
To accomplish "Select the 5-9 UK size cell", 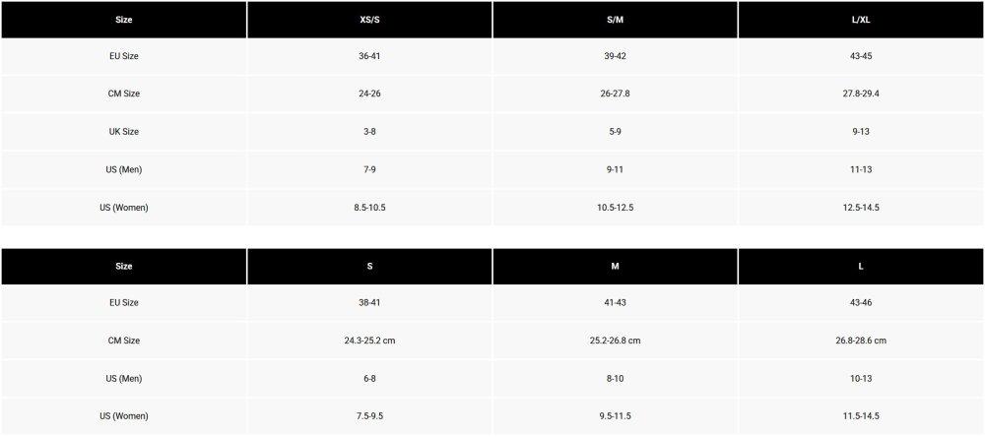I will click(x=615, y=132).
